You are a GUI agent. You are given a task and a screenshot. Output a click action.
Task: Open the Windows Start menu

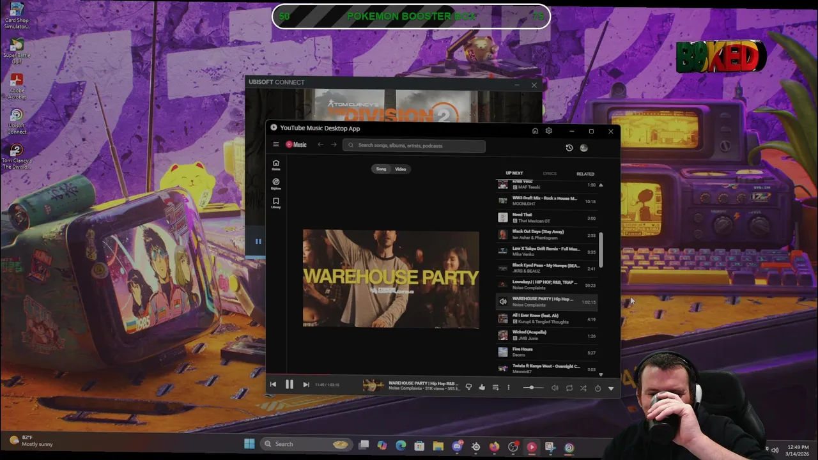click(x=249, y=444)
